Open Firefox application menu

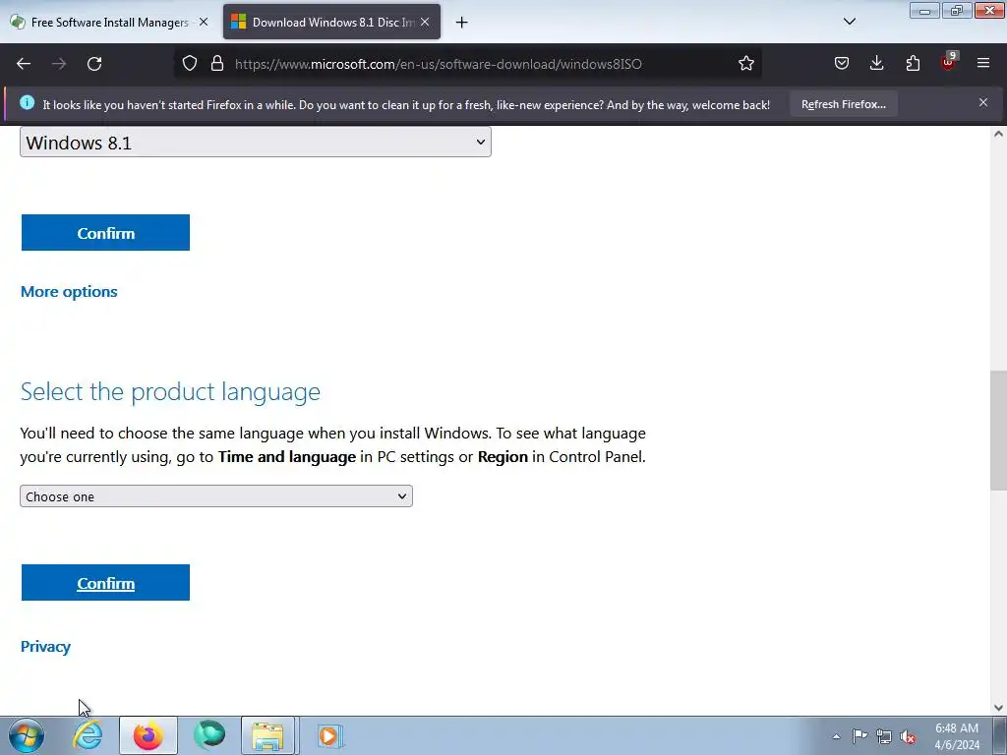coord(983,64)
